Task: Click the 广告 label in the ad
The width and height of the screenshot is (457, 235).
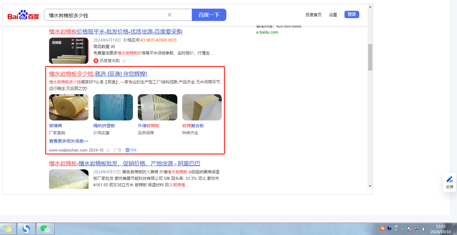Action: [117, 150]
